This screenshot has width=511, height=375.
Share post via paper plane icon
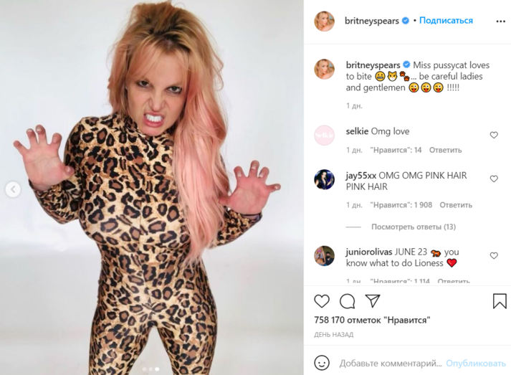[x=373, y=300]
